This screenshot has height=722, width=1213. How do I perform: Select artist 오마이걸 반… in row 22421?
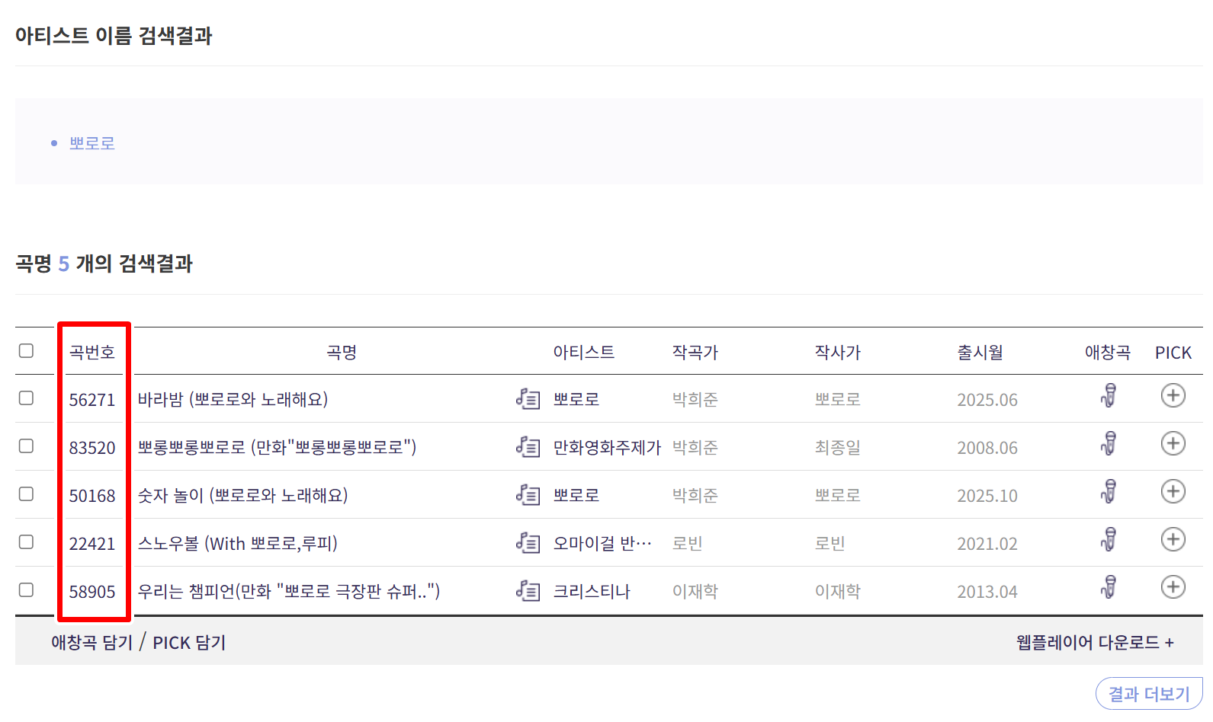602,543
